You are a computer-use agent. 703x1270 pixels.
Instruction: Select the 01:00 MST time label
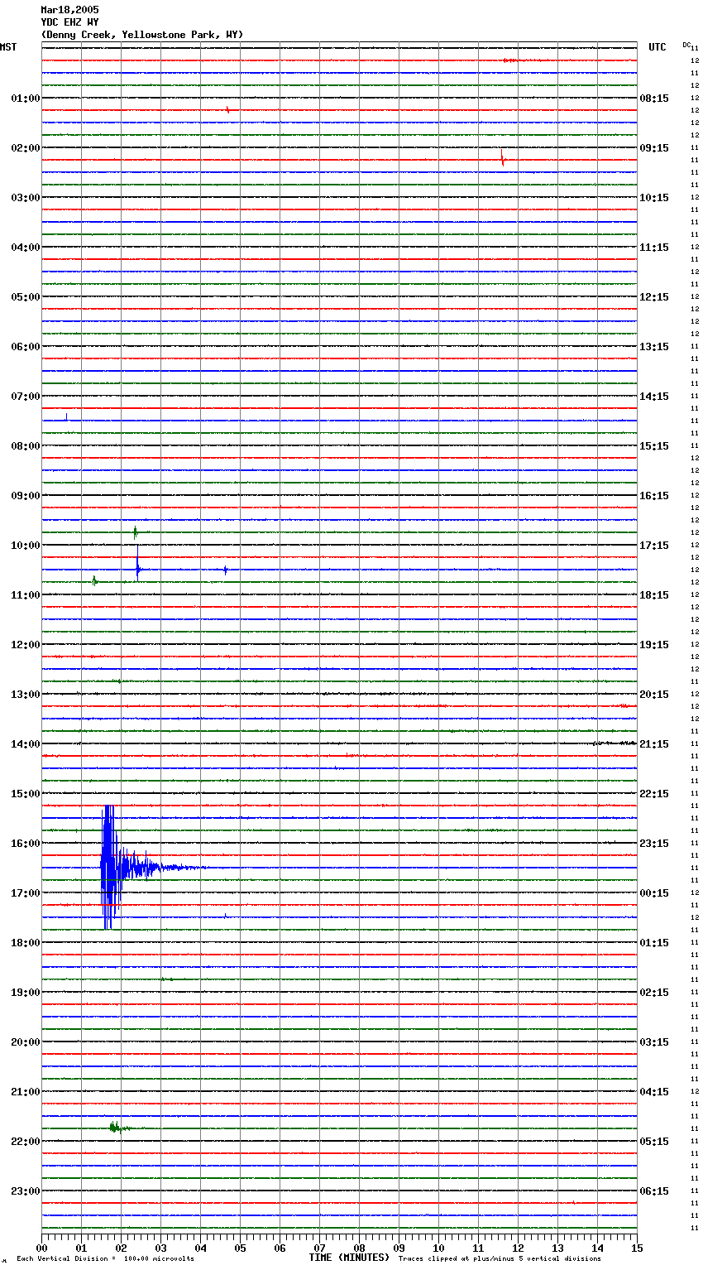click(26, 99)
